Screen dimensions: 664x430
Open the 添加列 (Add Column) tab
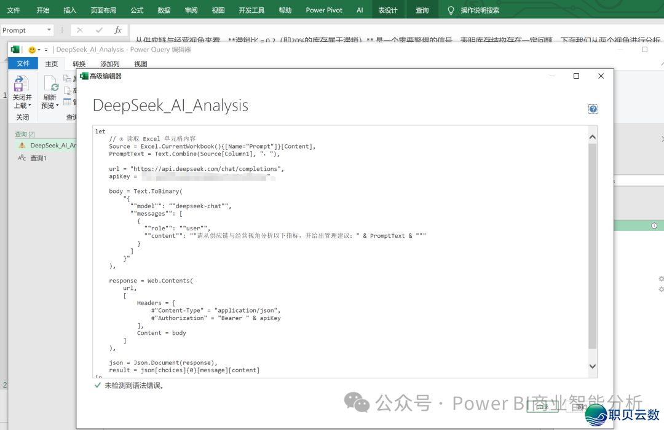[109, 64]
